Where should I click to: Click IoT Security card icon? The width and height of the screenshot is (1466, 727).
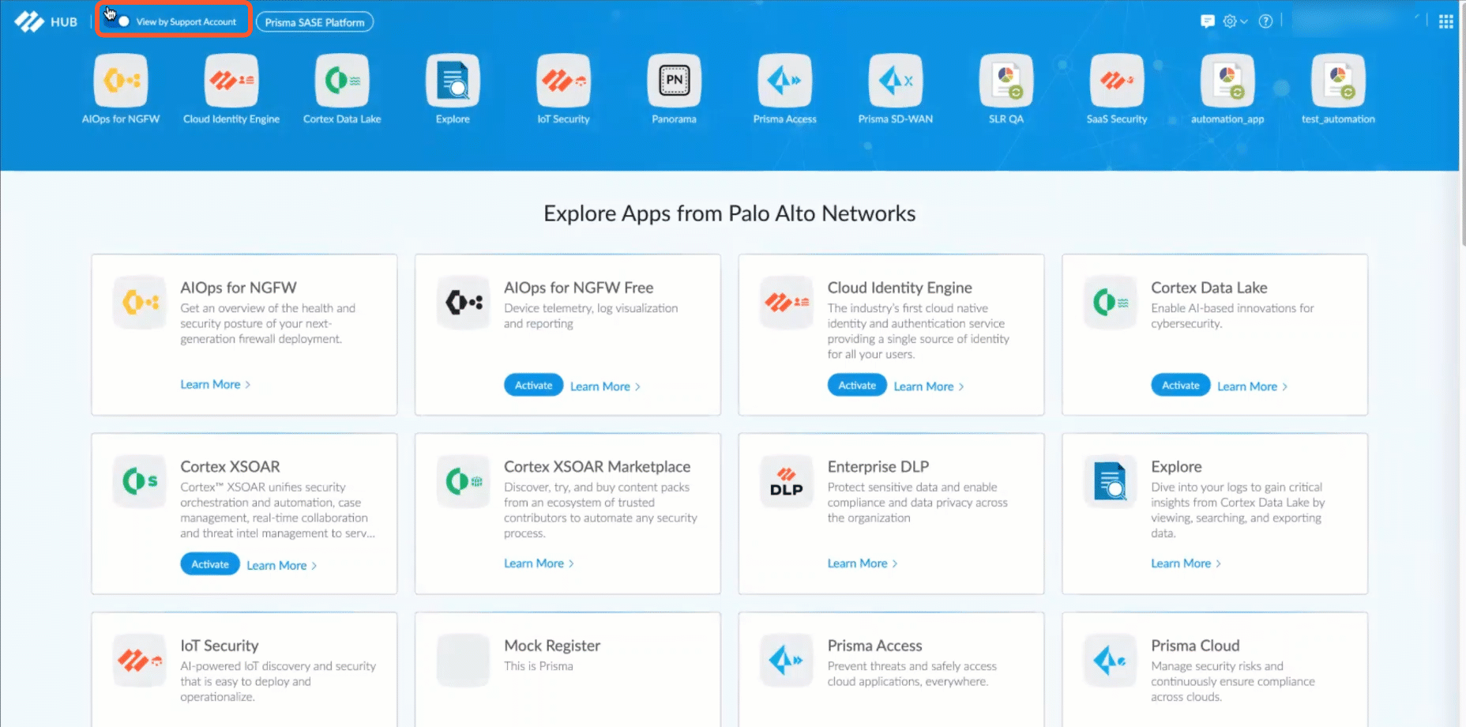tap(140, 660)
